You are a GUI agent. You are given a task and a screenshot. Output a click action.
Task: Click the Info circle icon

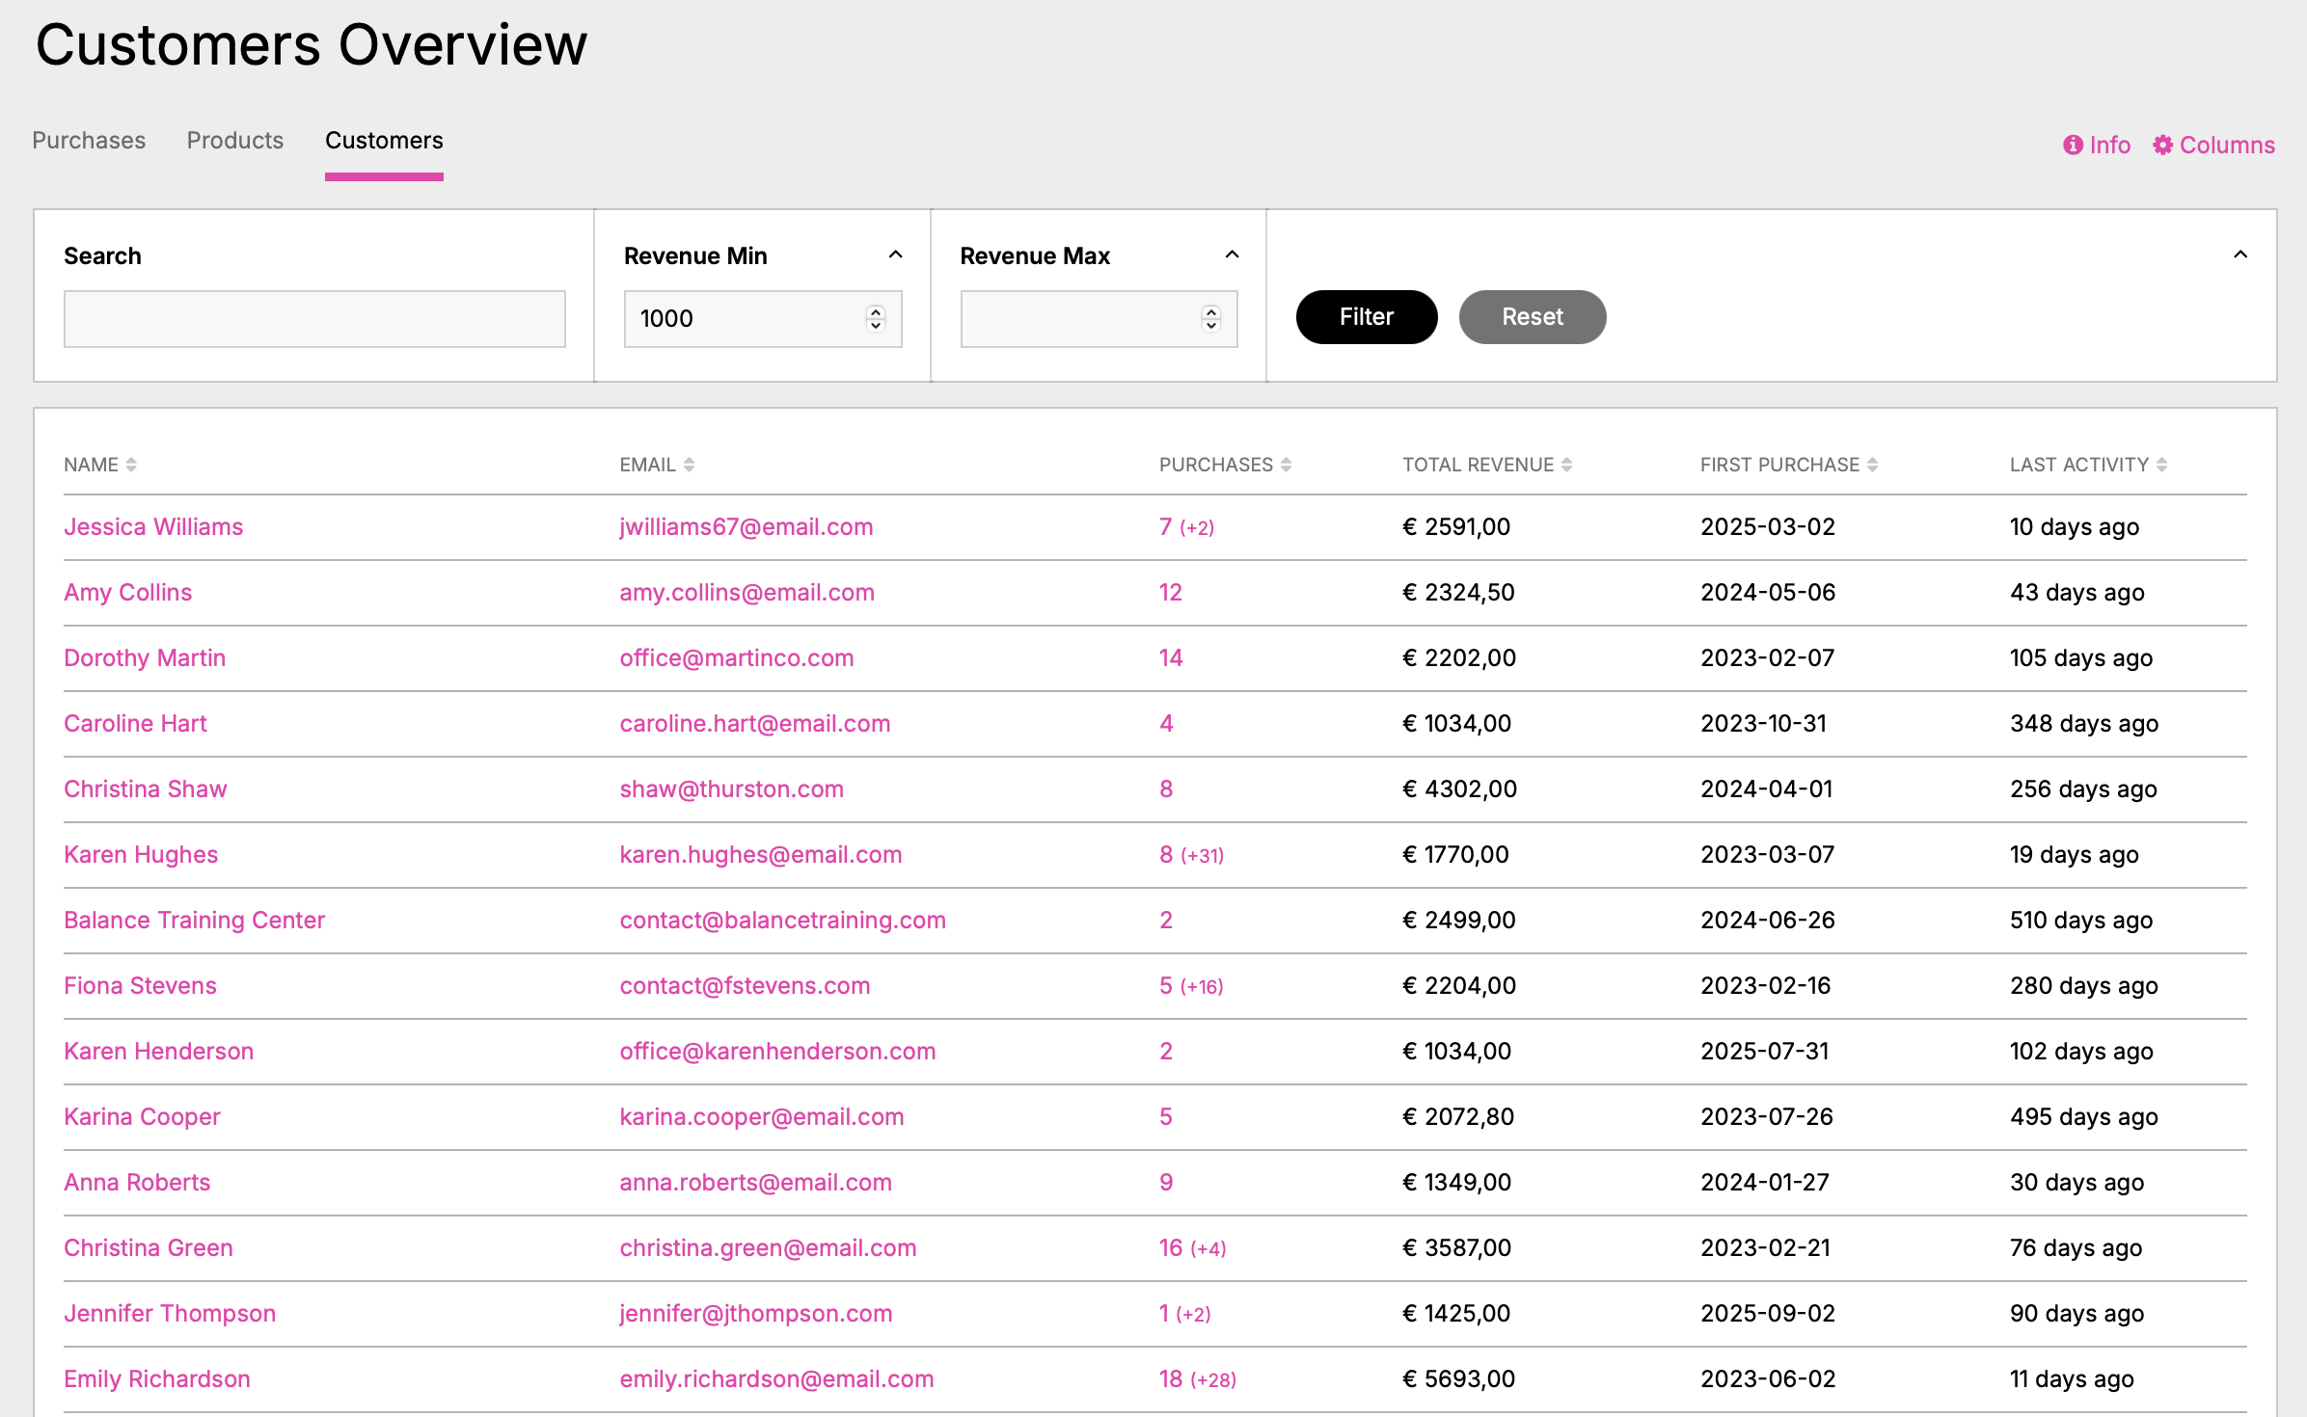[2073, 145]
